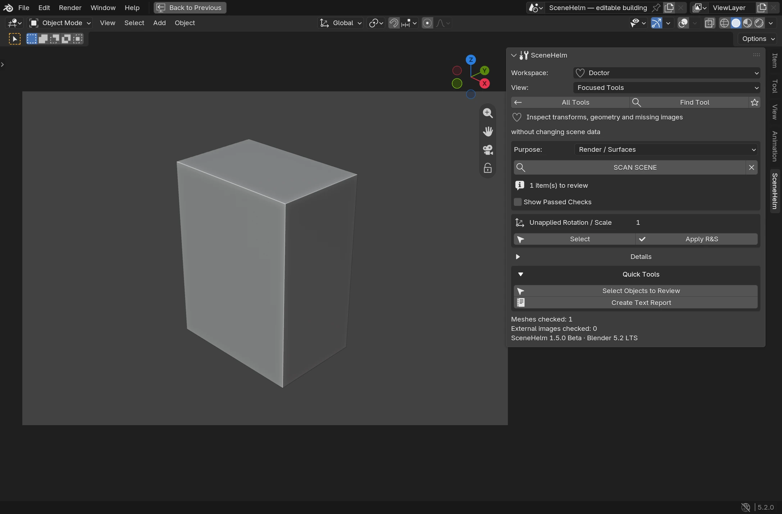Select the tweak select tool icon
Viewport: 782px width, 514px height.
pyautogui.click(x=14, y=39)
